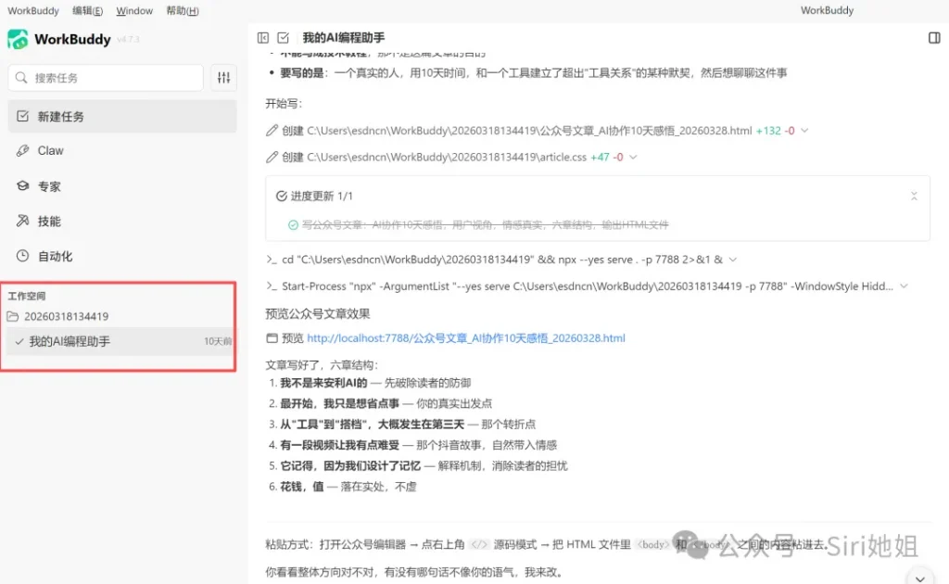The image size is (949, 584).
Task: Collapse the 进度更新 1/1 progress card
Action: click(x=914, y=197)
